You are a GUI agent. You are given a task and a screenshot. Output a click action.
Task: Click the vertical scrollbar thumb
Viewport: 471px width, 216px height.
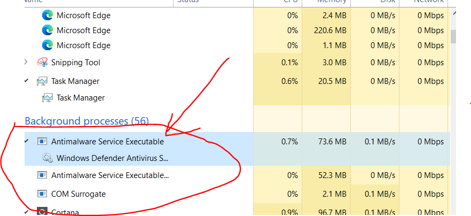click(x=453, y=36)
